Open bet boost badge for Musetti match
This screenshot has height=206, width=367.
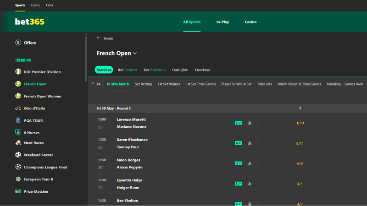coord(238,123)
